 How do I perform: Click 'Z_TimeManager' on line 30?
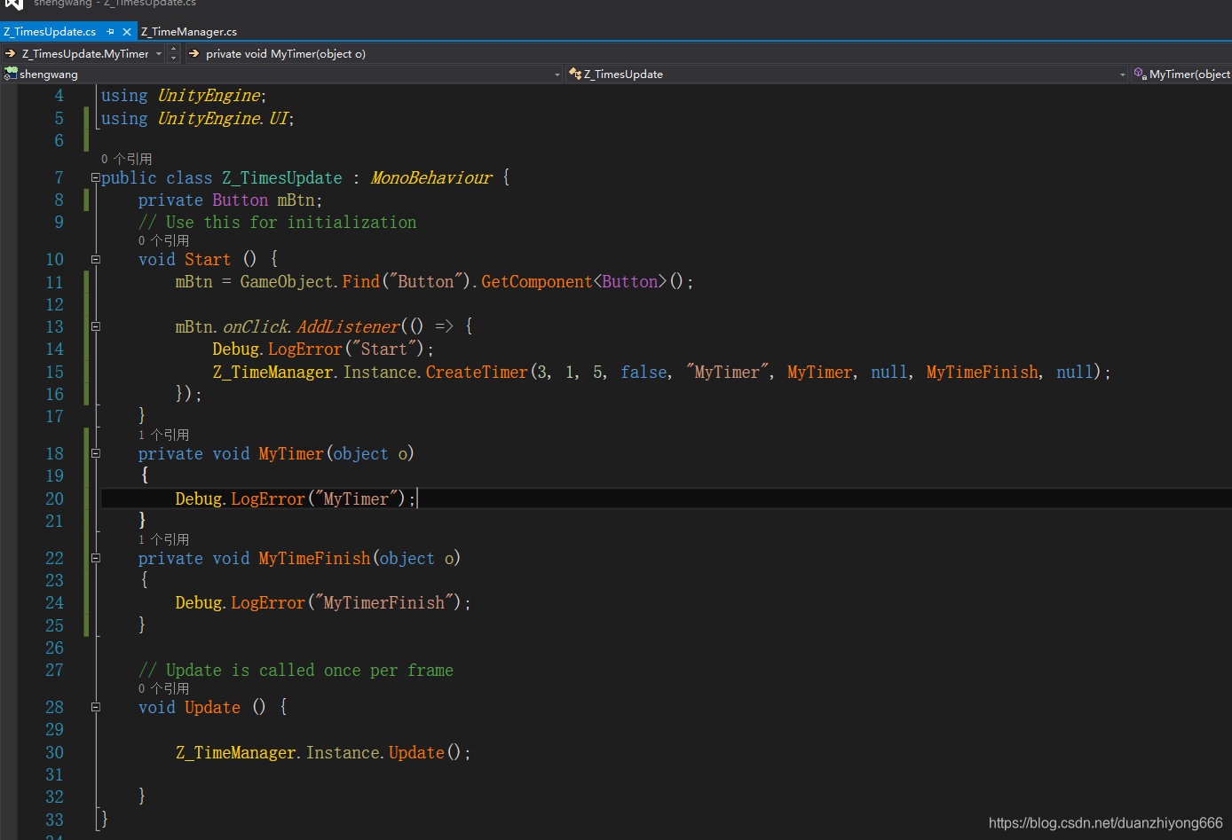coord(236,752)
